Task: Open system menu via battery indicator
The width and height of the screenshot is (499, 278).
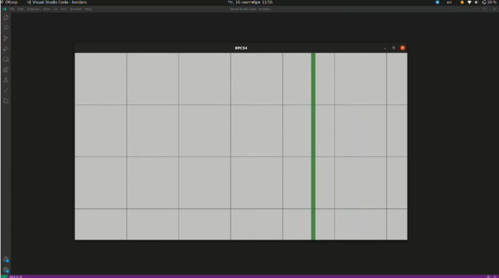Action: coord(489,3)
